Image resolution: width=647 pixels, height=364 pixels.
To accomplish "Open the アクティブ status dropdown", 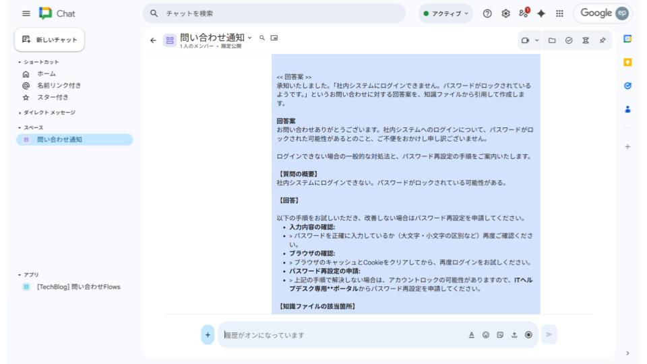I will point(445,13).
